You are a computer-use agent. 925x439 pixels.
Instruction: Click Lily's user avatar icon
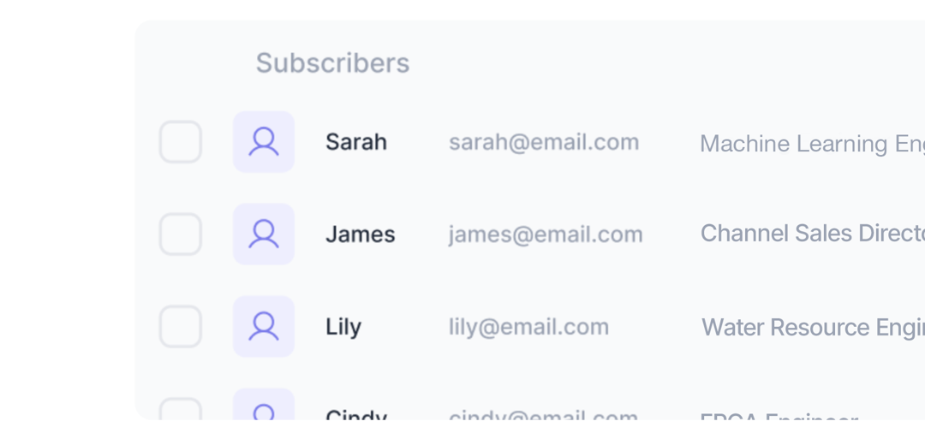[264, 326]
